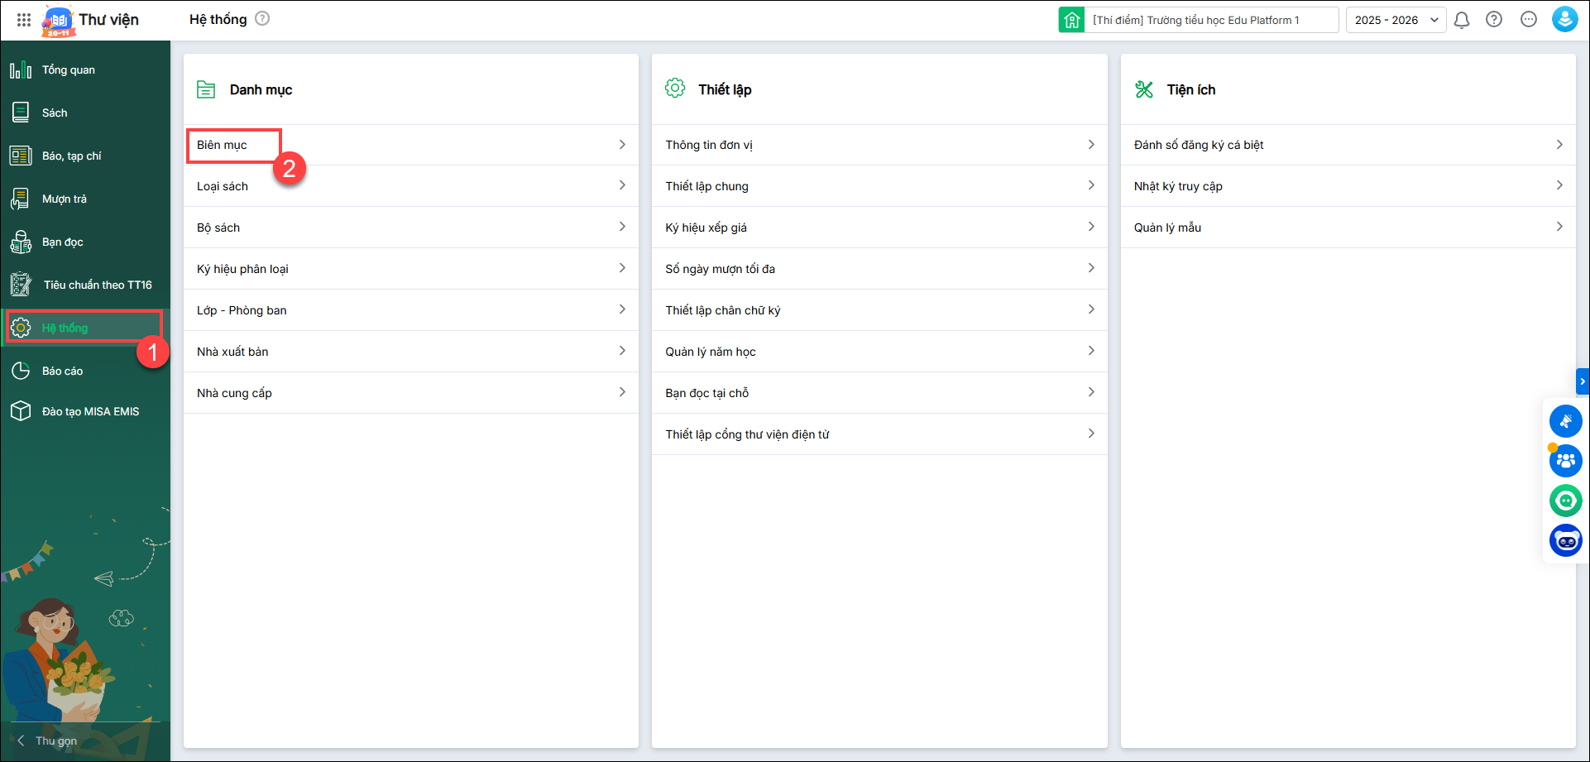Expand the blue side panel arrow tab
Viewport: 1590px width, 762px height.
click(1582, 381)
